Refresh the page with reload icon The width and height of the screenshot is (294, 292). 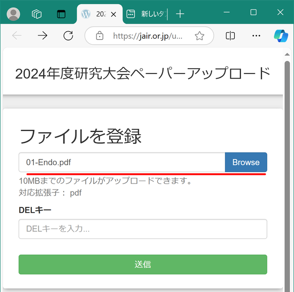click(68, 36)
